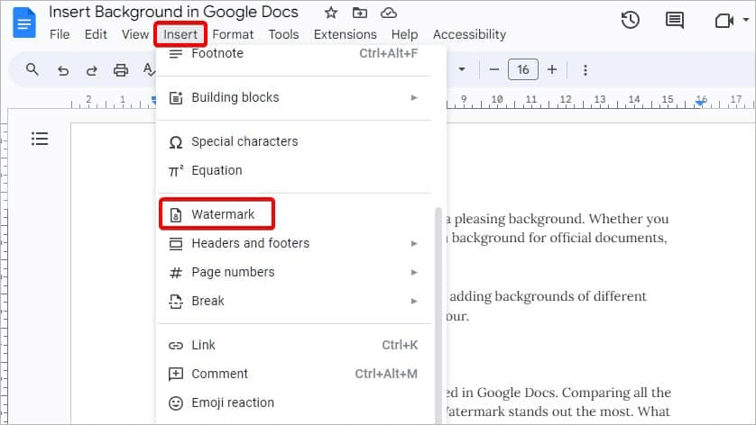Screen dimensions: 756x425
Task: Open the View menu
Action: click(135, 34)
